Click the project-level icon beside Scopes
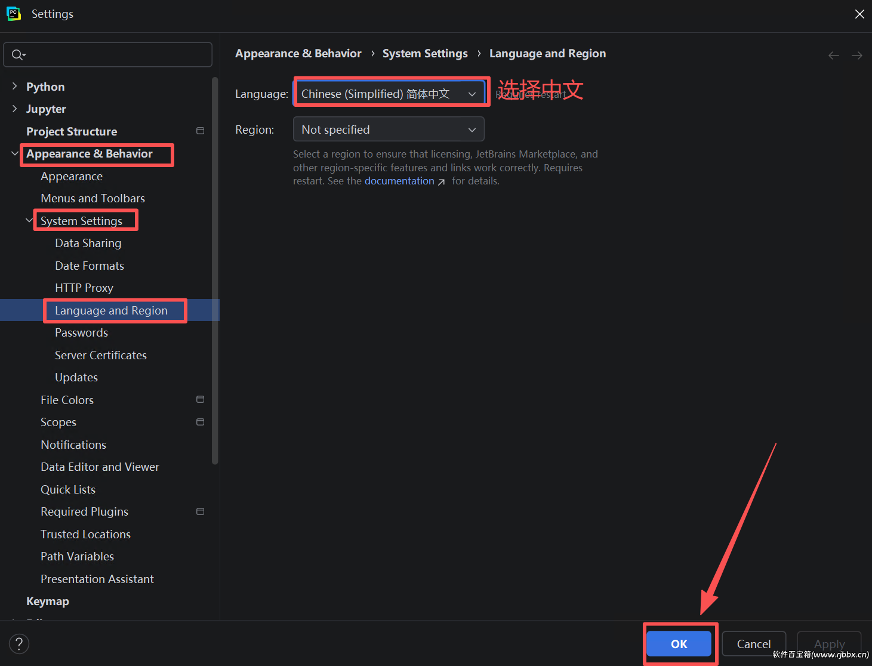The image size is (872, 666). (201, 422)
